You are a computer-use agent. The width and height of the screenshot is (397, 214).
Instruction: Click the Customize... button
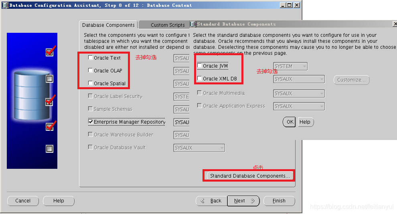pyautogui.click(x=351, y=80)
